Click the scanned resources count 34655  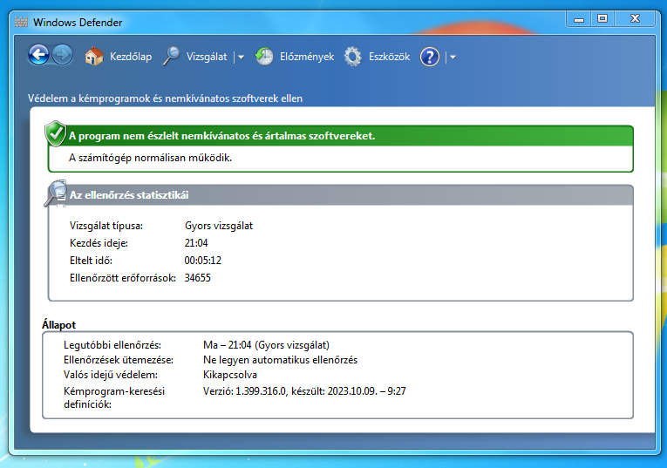point(197,278)
